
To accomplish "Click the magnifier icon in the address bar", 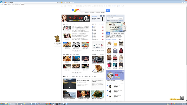I will [57, 2].
